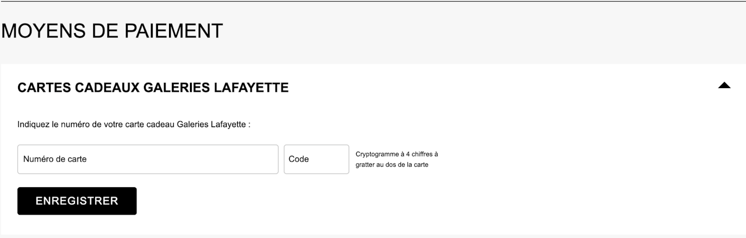Click the MOYENS DE PAIEMENT heading
The image size is (746, 238).
[x=112, y=31]
